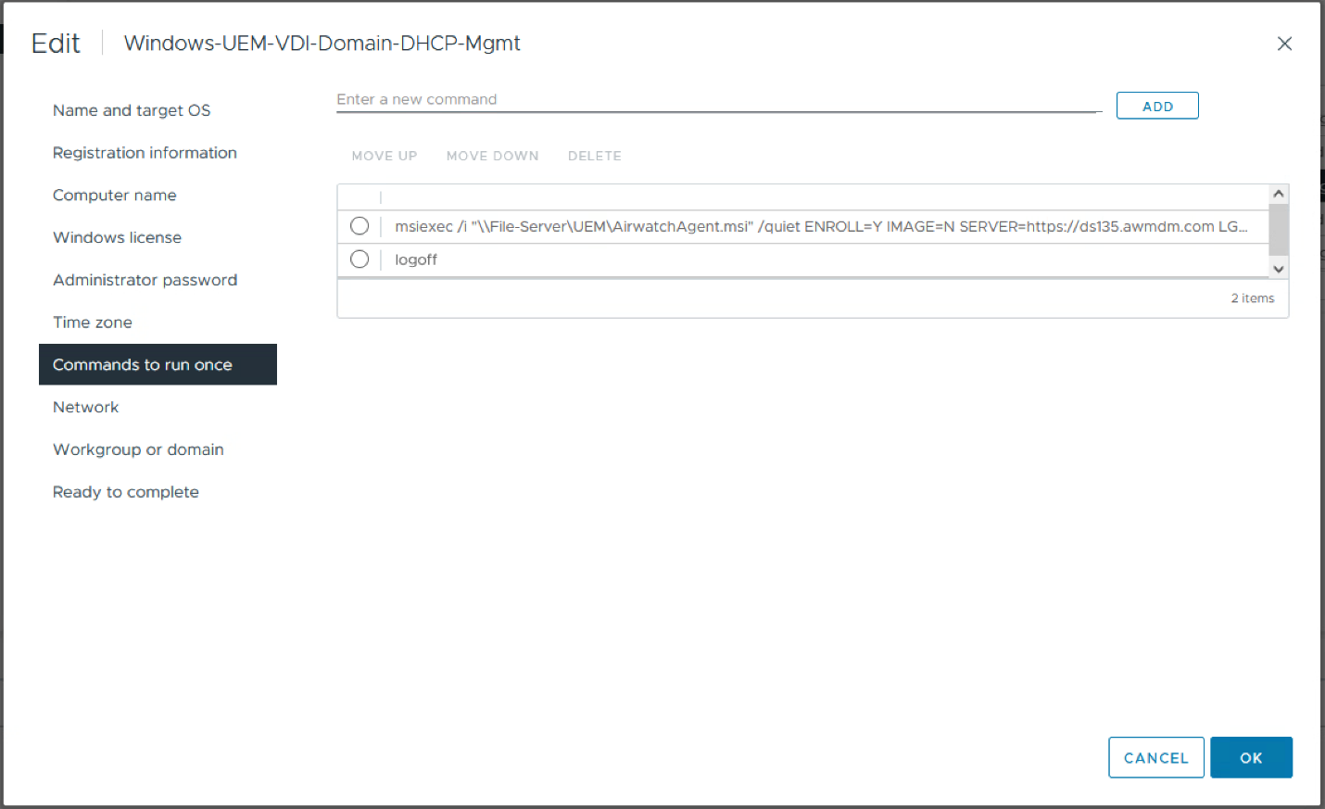
Task: Select the logoff command radio button
Action: point(360,259)
